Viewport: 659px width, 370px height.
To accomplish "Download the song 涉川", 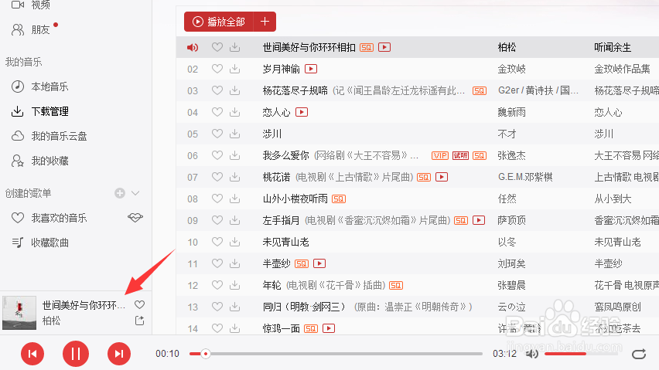I will [x=235, y=134].
